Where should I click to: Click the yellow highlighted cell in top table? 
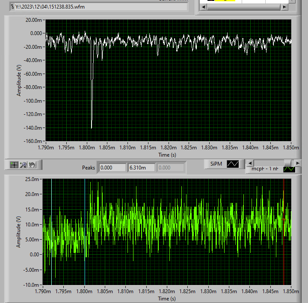pyautogui.click(x=225, y=1)
